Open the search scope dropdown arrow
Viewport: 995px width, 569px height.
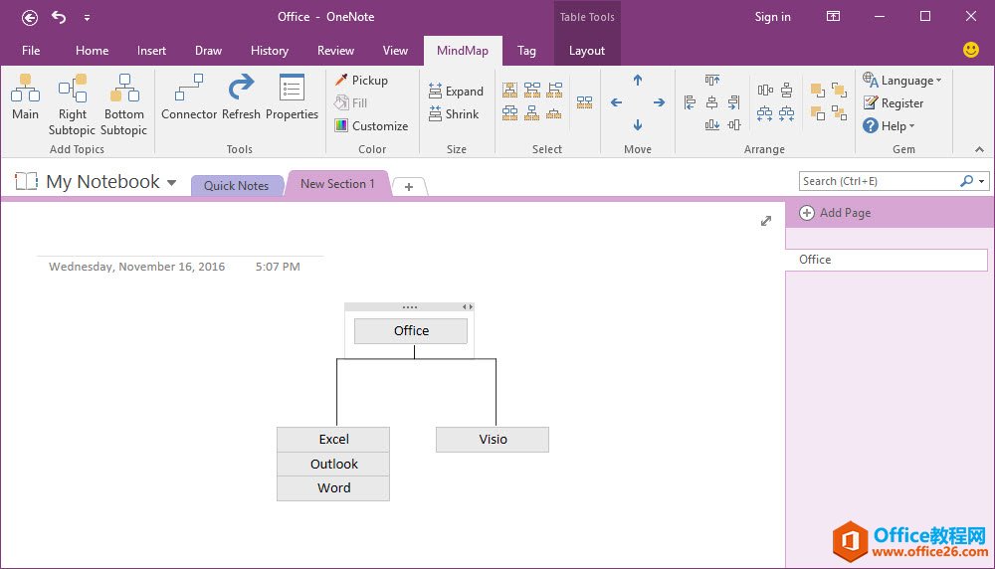pos(982,181)
